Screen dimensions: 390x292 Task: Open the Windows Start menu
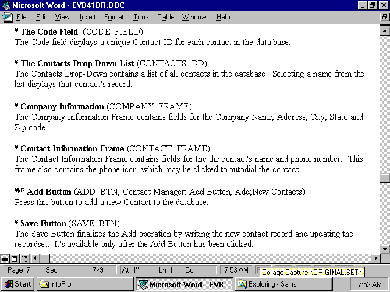click(x=17, y=284)
